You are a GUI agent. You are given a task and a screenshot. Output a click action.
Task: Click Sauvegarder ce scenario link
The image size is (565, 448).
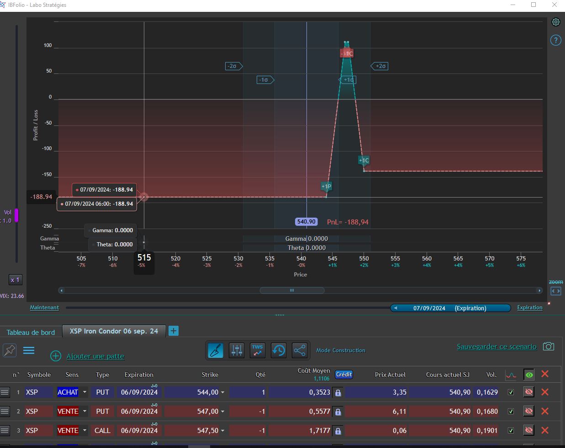pyautogui.click(x=496, y=347)
